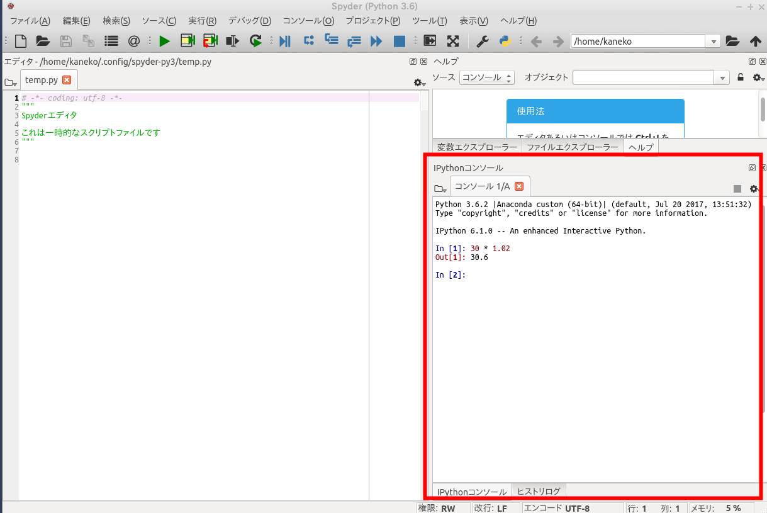Select the bottom IPythonコンソール tab
This screenshot has height=513, width=767.
pyautogui.click(x=472, y=492)
